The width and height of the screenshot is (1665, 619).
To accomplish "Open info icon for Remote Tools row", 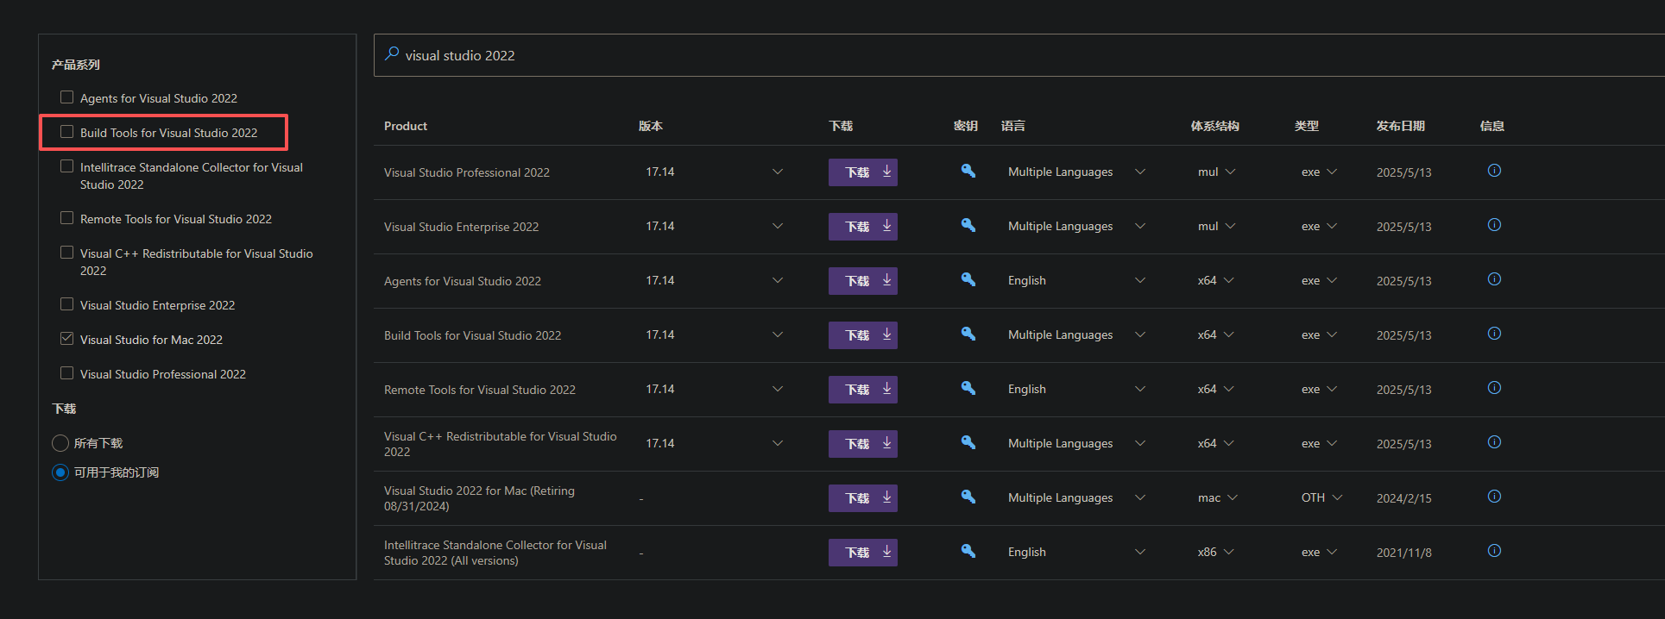I will (x=1494, y=388).
